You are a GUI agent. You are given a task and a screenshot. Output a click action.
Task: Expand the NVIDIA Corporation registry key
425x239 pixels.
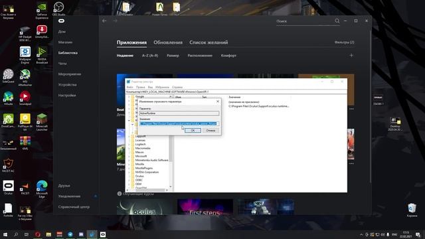tap(129, 172)
